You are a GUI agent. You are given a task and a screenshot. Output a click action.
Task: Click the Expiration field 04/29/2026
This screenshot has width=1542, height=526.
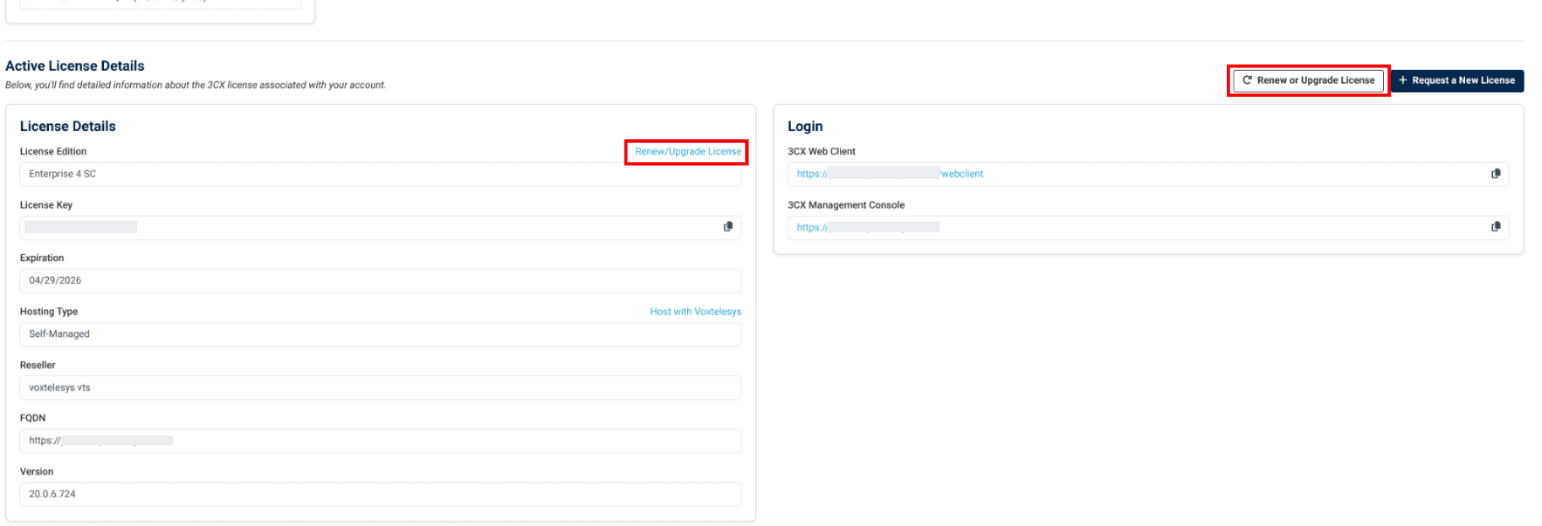click(x=380, y=280)
